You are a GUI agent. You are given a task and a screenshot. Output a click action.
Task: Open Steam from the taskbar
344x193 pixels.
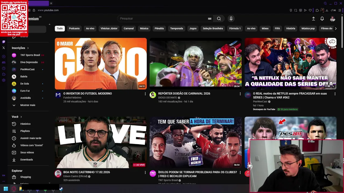pyautogui.click(x=61, y=189)
